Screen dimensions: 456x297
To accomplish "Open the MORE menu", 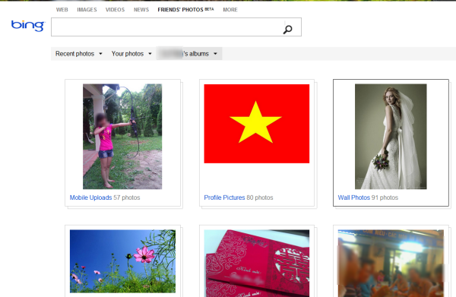I will pyautogui.click(x=230, y=10).
